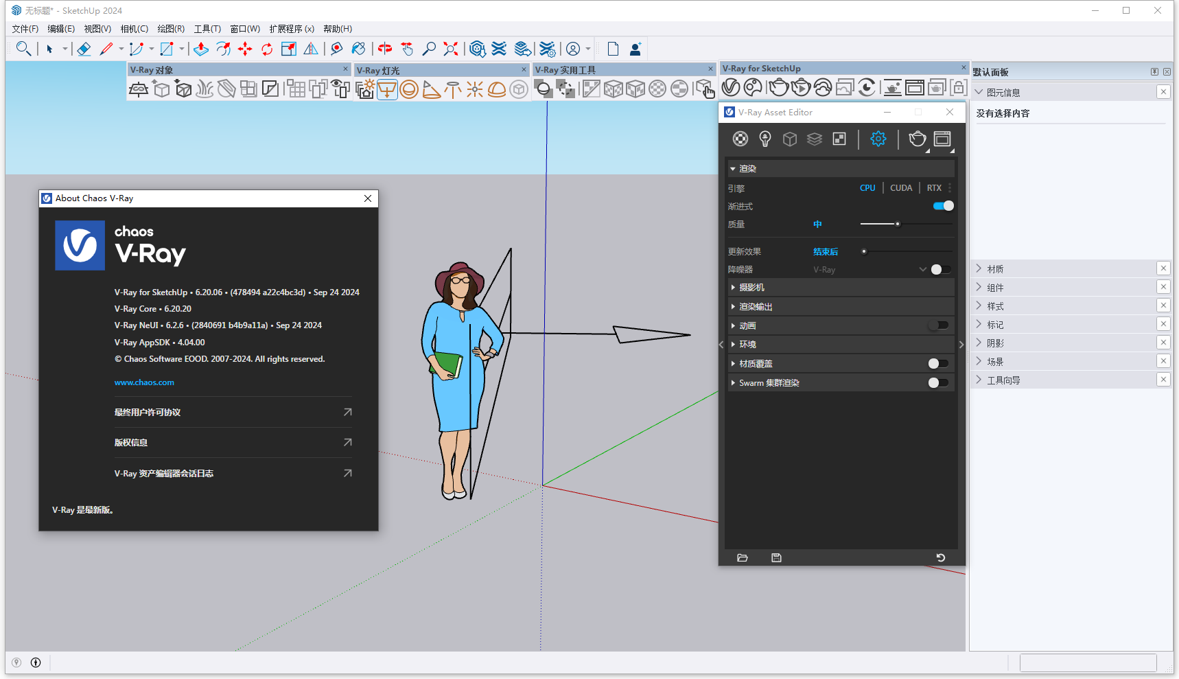The height and width of the screenshot is (679, 1179).
Task: Select the Push/Pull tool
Action: coord(201,49)
